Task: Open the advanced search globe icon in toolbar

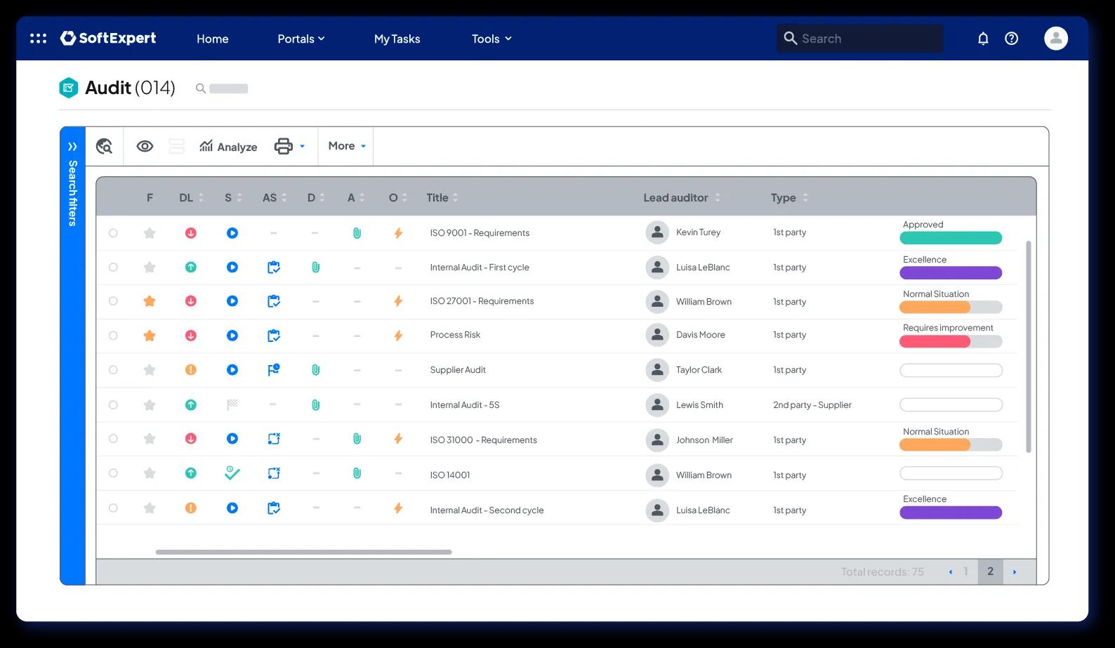Action: coord(104,146)
